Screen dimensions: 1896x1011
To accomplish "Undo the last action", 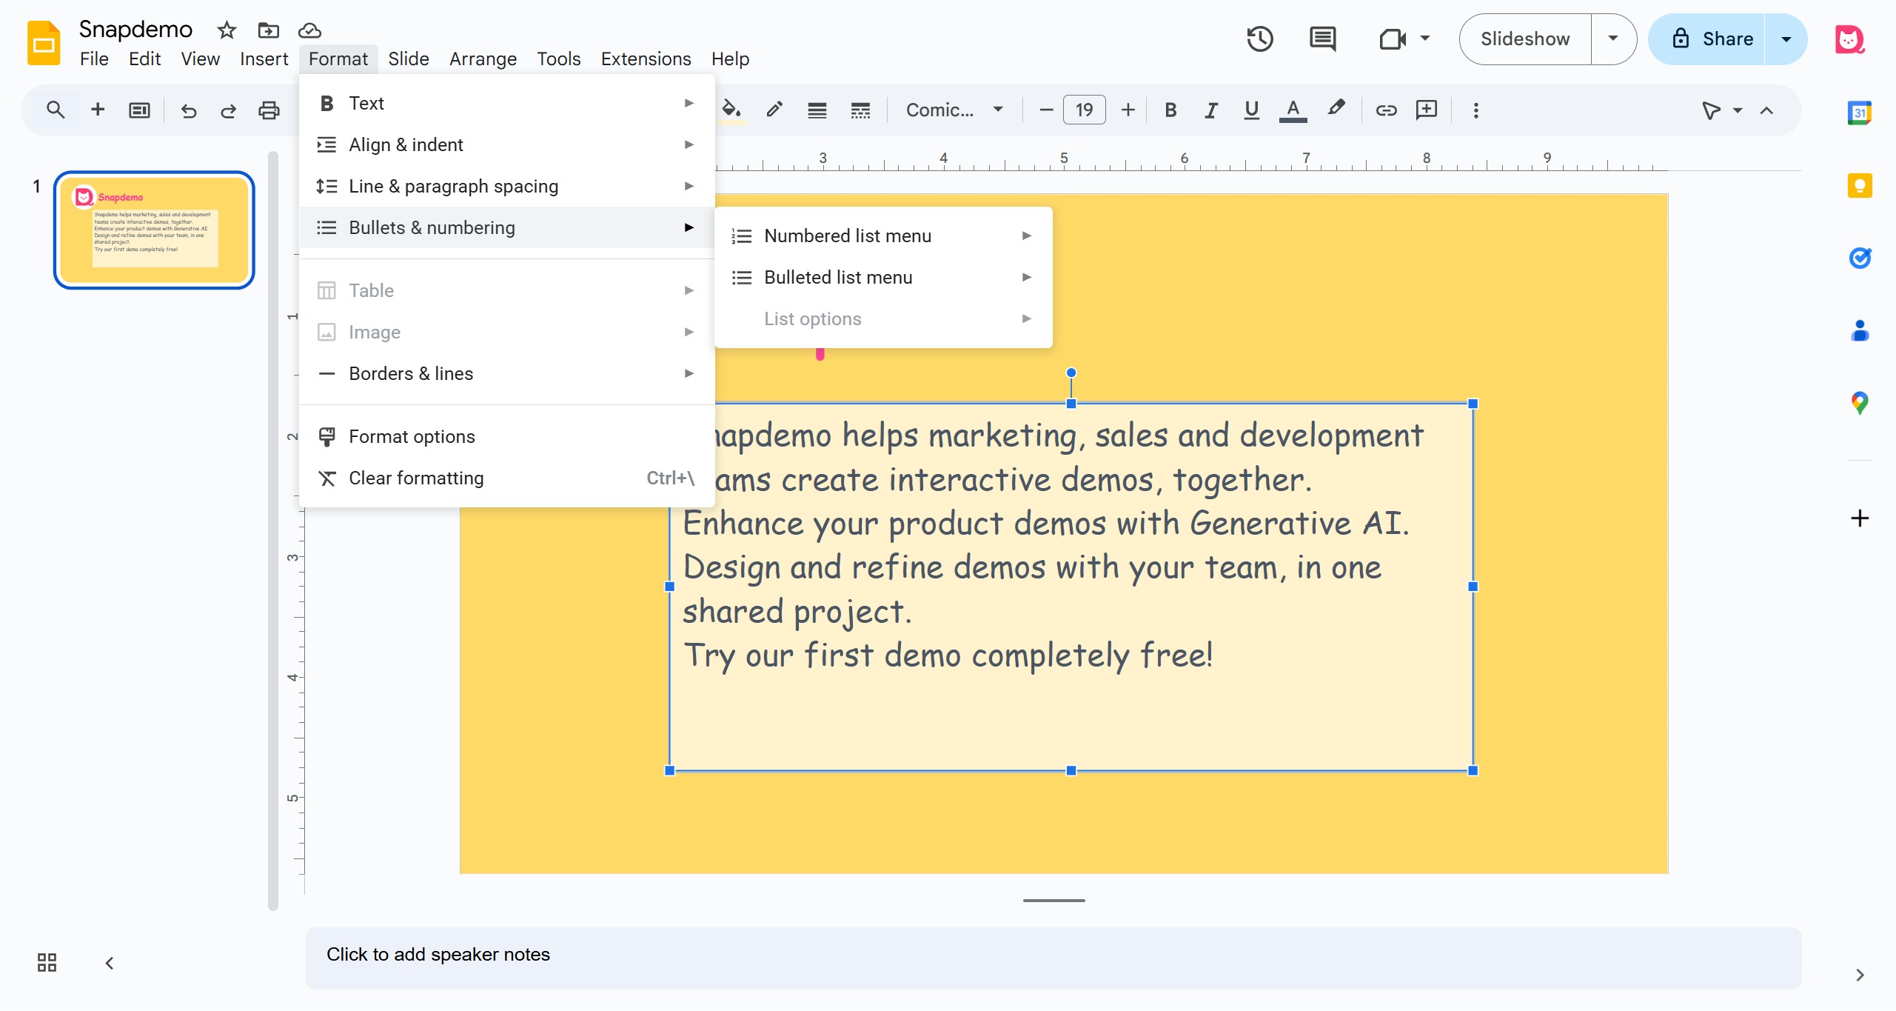I will (x=189, y=111).
